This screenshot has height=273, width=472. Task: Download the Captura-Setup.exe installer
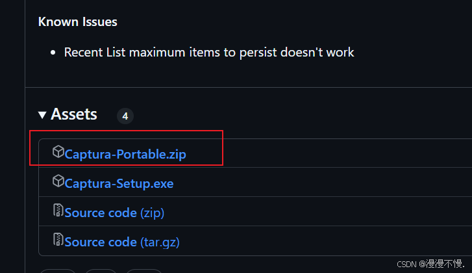click(119, 183)
